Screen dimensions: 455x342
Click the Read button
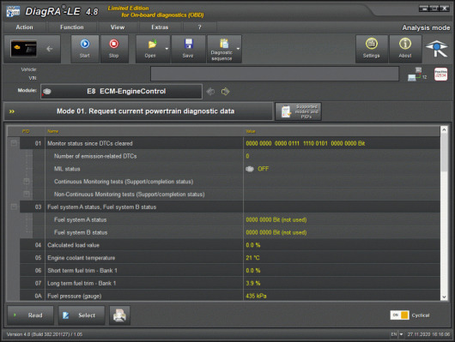click(30, 315)
